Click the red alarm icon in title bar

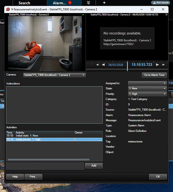click(x=8, y=9)
